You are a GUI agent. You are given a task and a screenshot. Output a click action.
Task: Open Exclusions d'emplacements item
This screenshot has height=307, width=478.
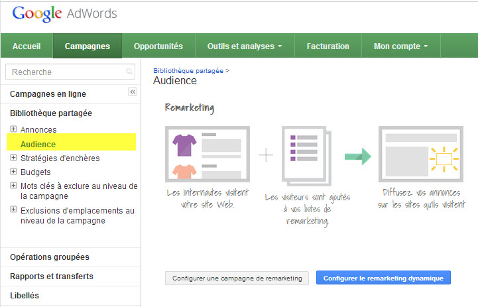click(x=78, y=215)
